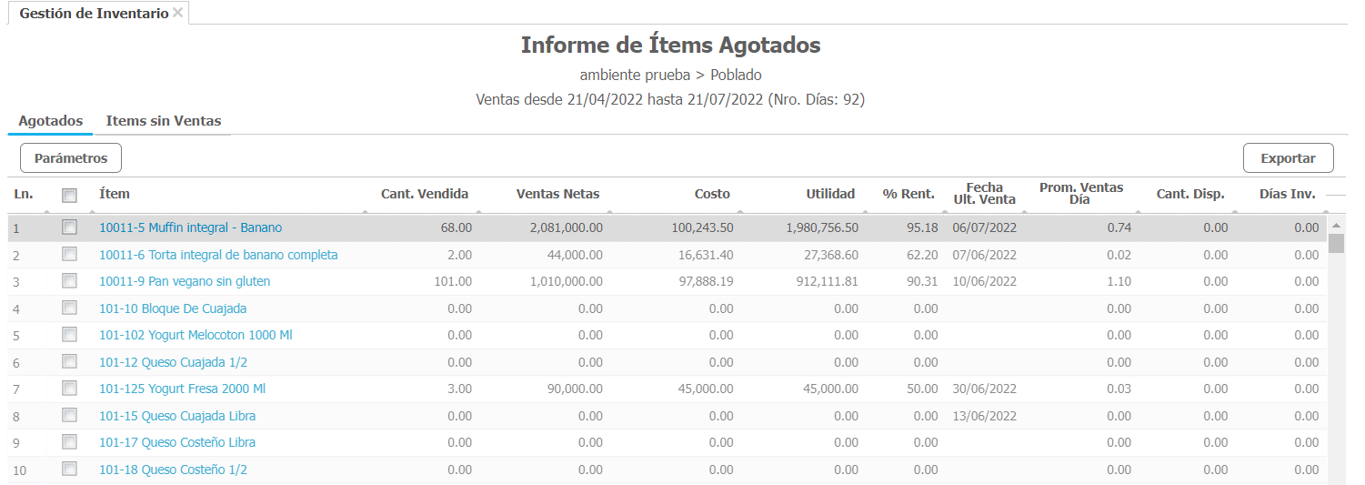Screen dimensions: 1365x485
Task: Click the vertical scrollbar thumb
Action: (1336, 243)
